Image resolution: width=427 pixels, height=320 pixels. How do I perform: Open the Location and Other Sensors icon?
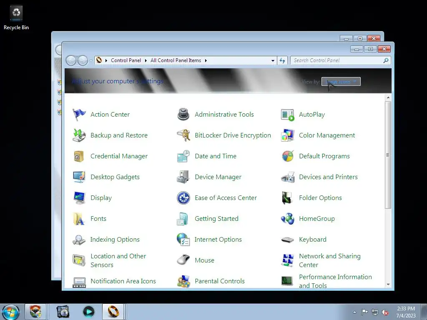(x=79, y=260)
